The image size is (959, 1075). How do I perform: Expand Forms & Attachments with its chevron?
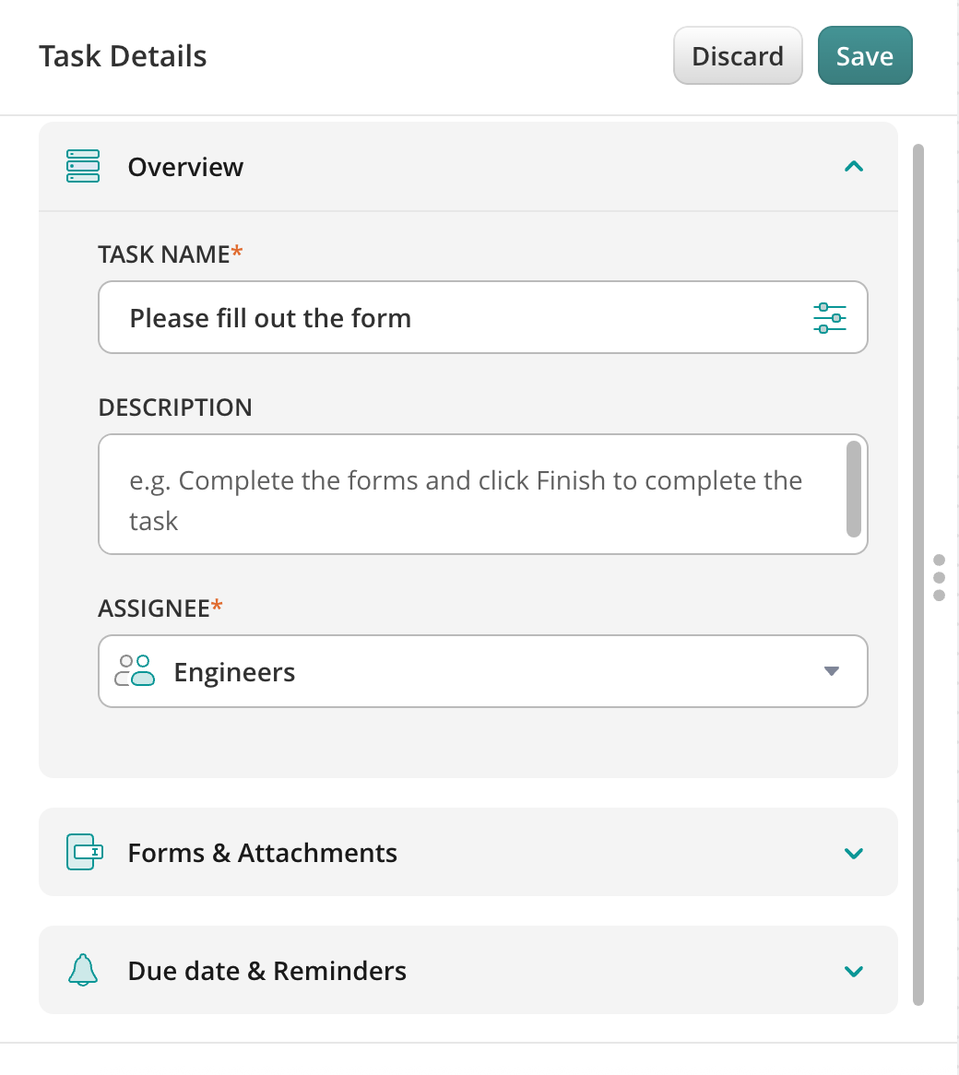point(854,853)
